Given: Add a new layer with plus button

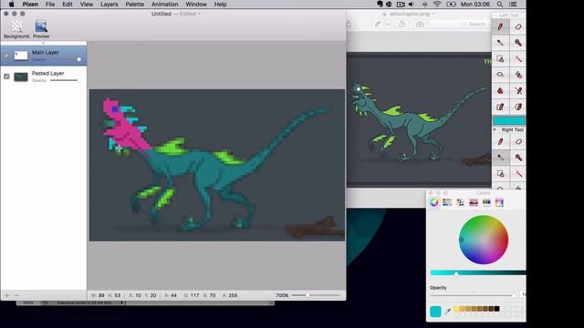Looking at the screenshot, I should point(7,295).
